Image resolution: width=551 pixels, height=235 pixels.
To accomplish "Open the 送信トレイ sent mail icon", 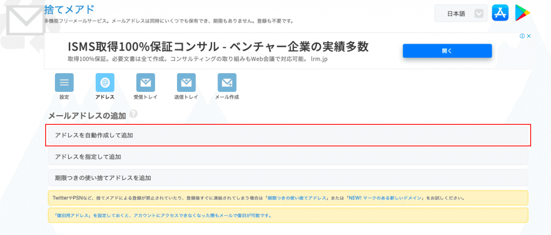I will (x=186, y=82).
